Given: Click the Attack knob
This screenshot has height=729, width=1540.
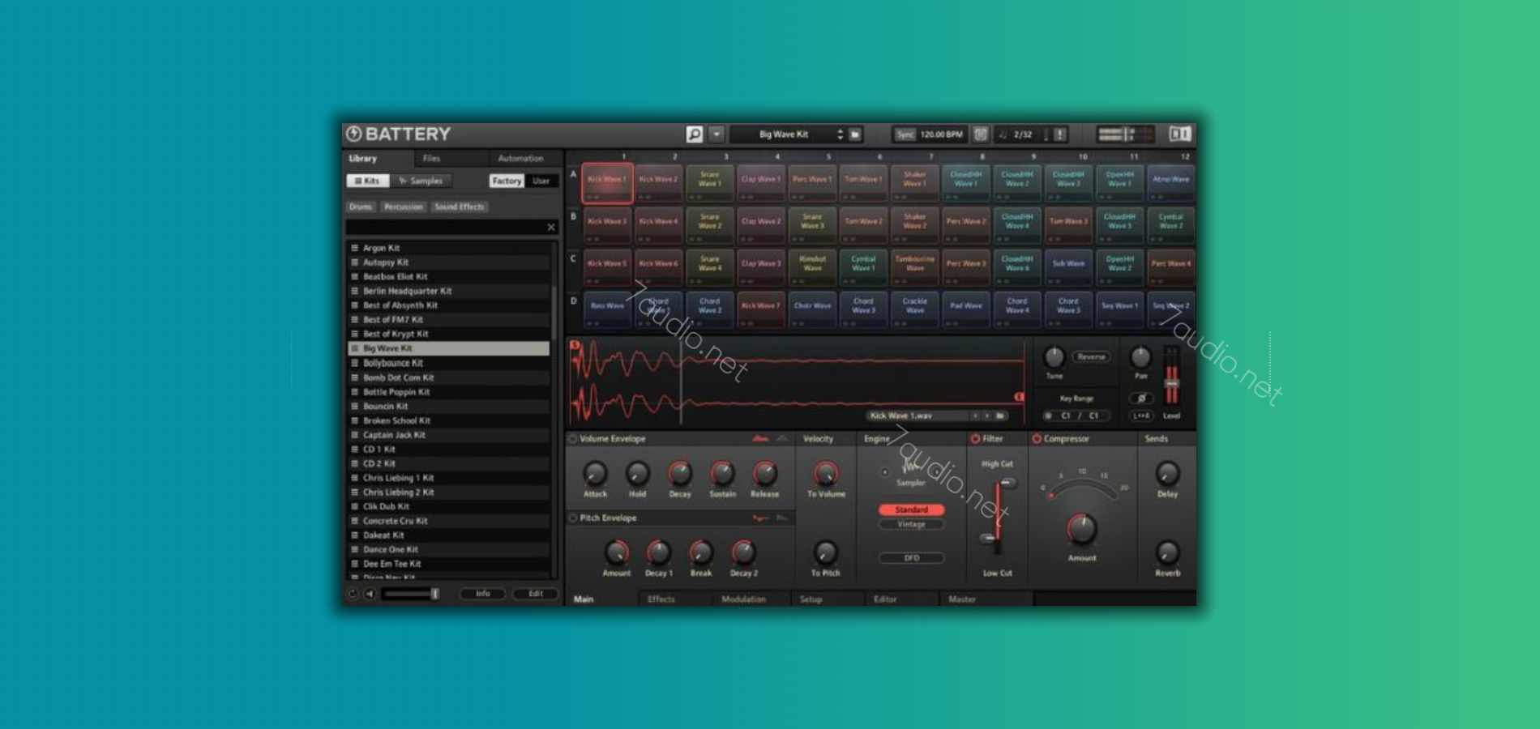Looking at the screenshot, I should pyautogui.click(x=595, y=474).
